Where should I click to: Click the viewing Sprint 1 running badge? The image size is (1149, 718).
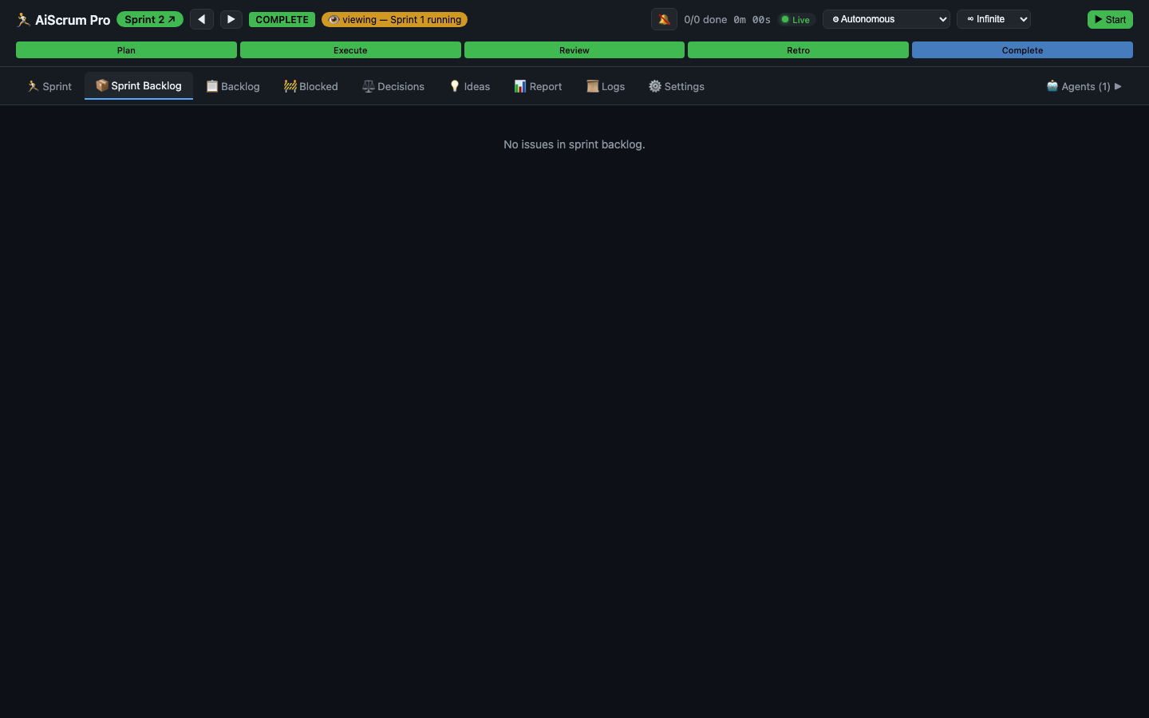tap(394, 19)
